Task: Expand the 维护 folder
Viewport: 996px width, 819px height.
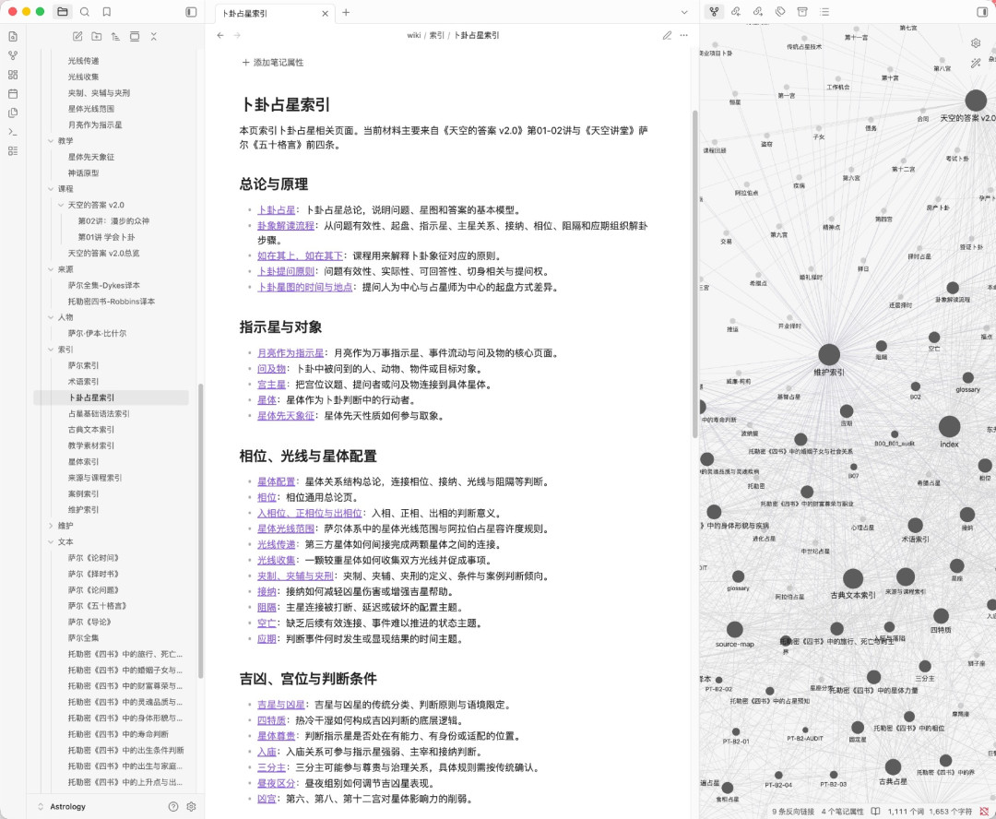Action: pos(51,526)
